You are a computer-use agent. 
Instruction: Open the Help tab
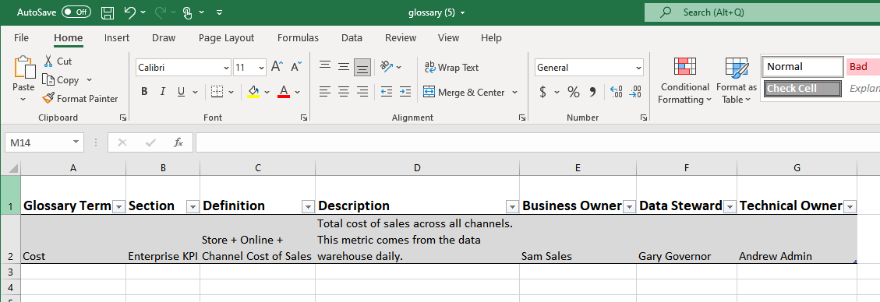(491, 38)
